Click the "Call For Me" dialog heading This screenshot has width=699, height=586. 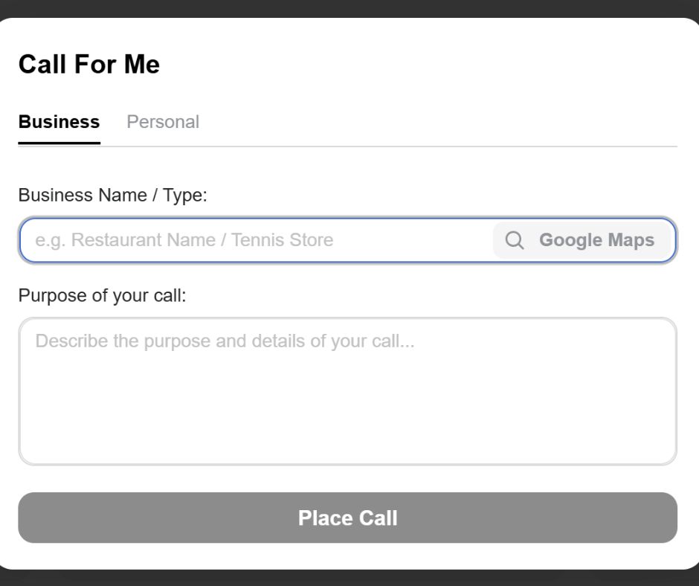[89, 65]
